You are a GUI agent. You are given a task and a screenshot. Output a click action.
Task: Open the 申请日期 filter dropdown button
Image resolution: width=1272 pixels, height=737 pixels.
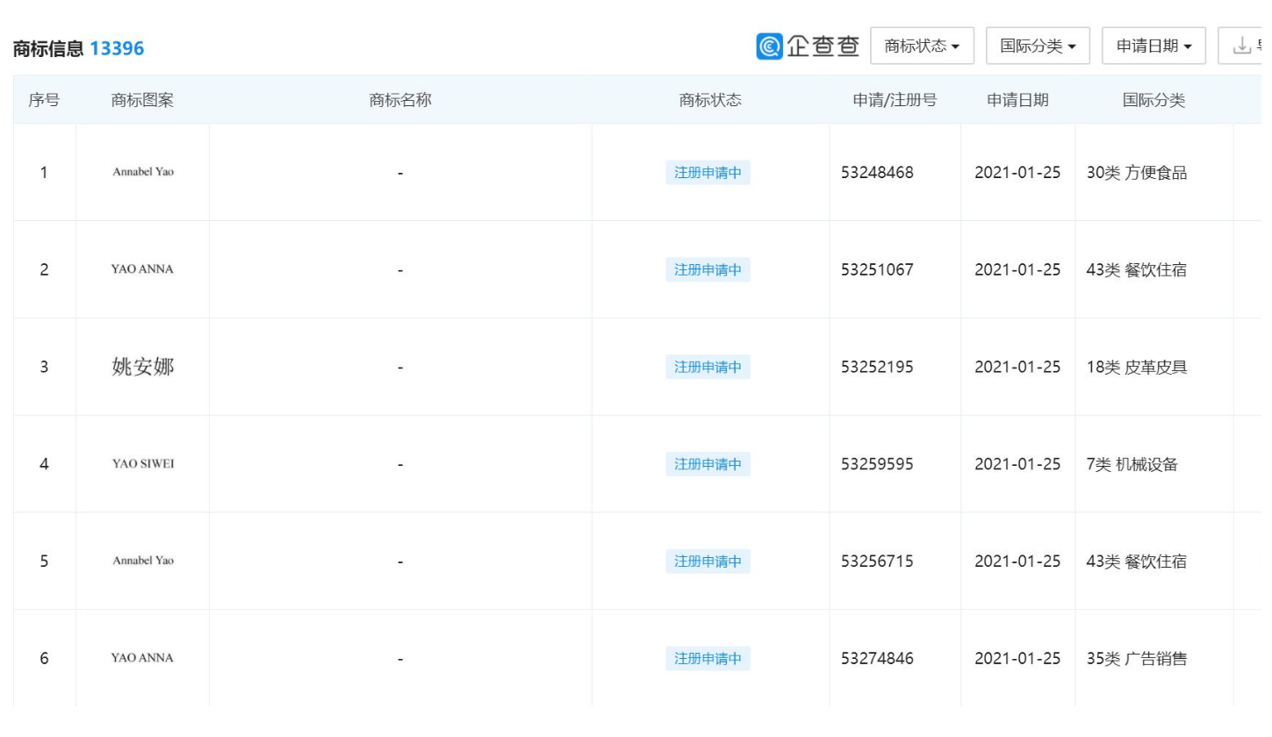click(x=1153, y=46)
